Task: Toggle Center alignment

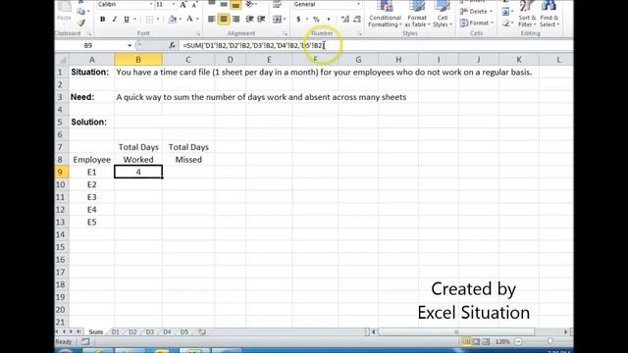Action: pos(224,20)
